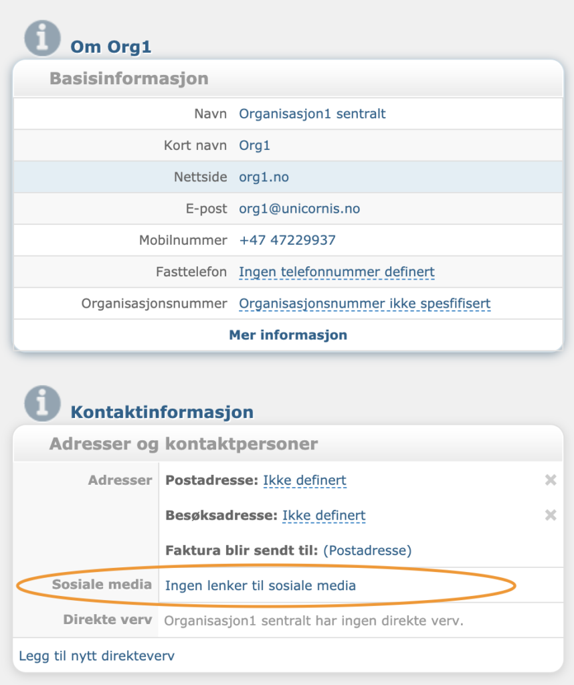This screenshot has height=685, width=574.
Task: Open the Om Org1 heading
Action: pos(111,47)
